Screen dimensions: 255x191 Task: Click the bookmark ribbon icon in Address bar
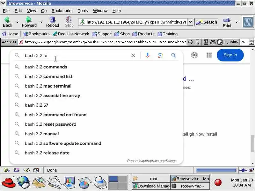(198, 42)
